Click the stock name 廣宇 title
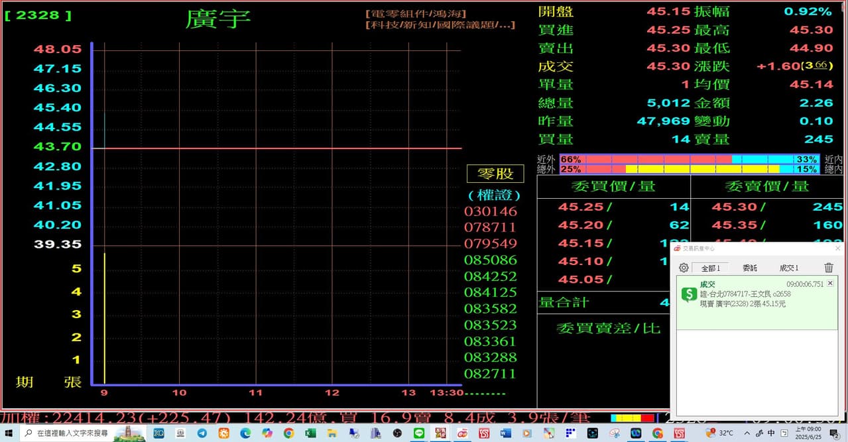 pos(217,19)
